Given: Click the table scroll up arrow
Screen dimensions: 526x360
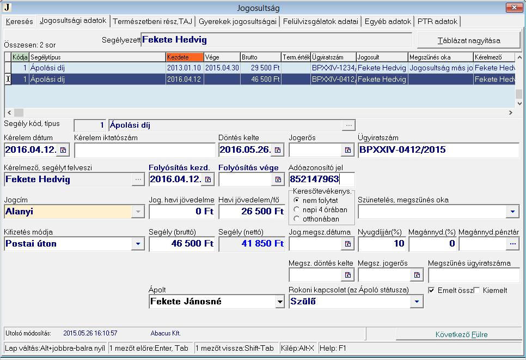Looking at the screenshot, I should [519, 57].
